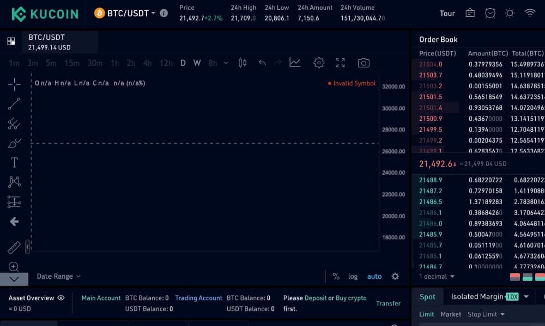Expand the drawing toolbar chevron at bottom
Screen dimensions: 545x326
(14, 279)
